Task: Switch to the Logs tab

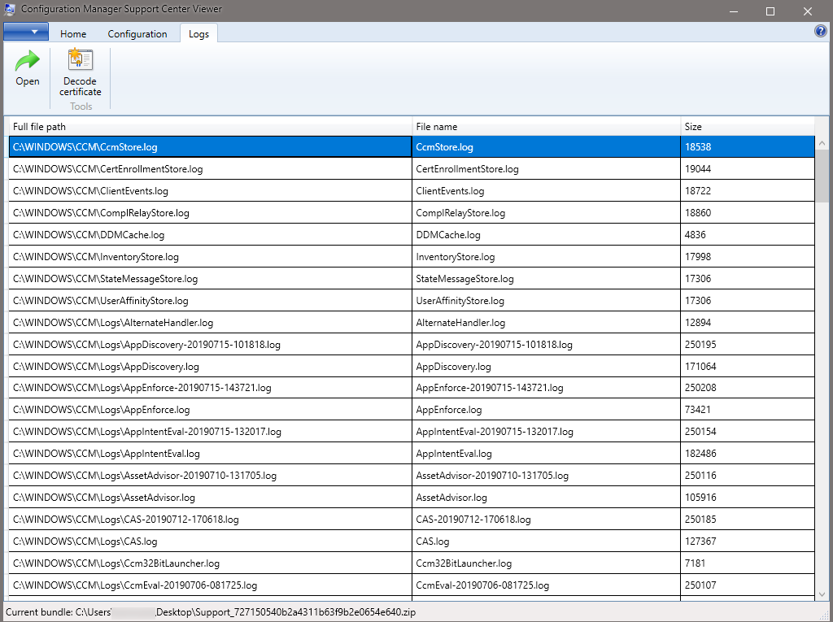Action: 198,33
